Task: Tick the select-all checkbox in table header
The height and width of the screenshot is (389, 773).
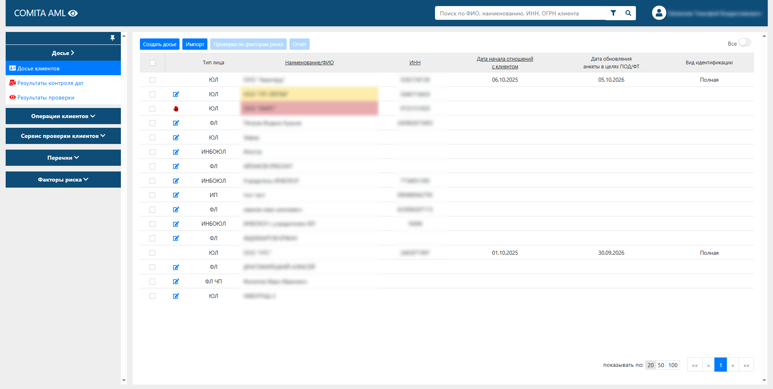Action: point(152,63)
